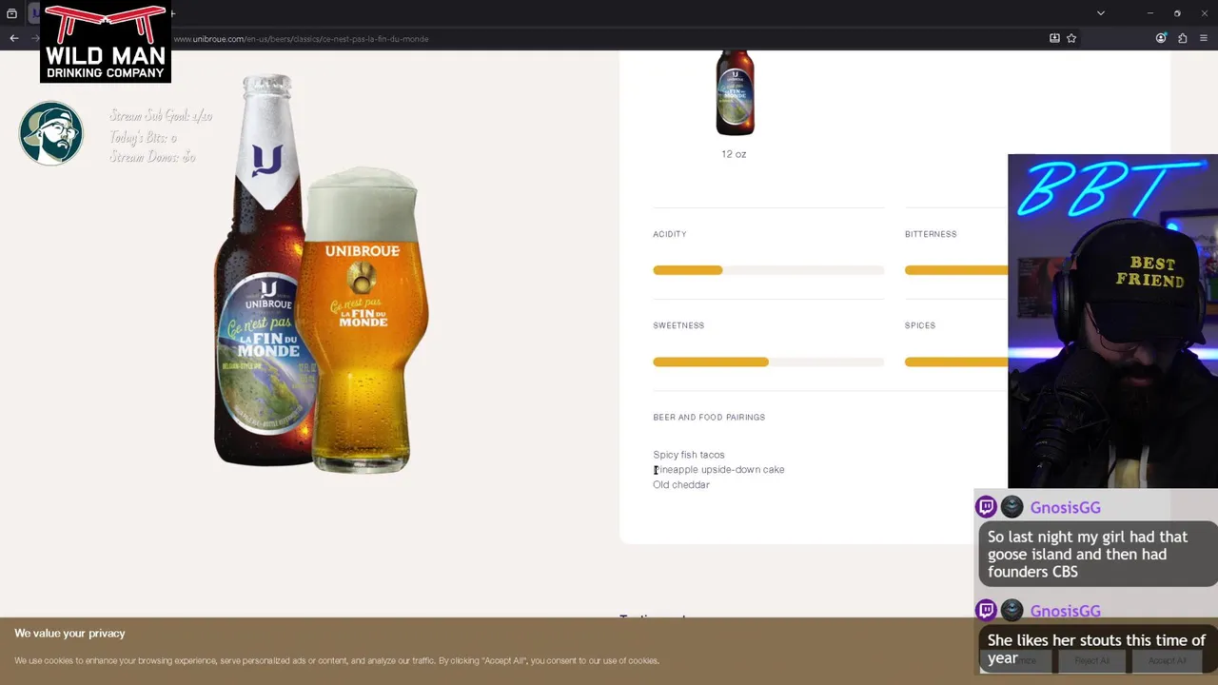
Task: Click the bearded streamer avatar badge
Action: click(x=51, y=133)
